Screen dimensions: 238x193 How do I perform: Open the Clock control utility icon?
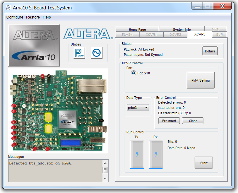click(97, 53)
